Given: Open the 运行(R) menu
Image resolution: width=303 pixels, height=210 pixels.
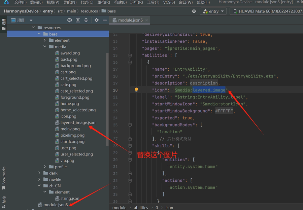Looking at the screenshot, I should click(136, 2).
